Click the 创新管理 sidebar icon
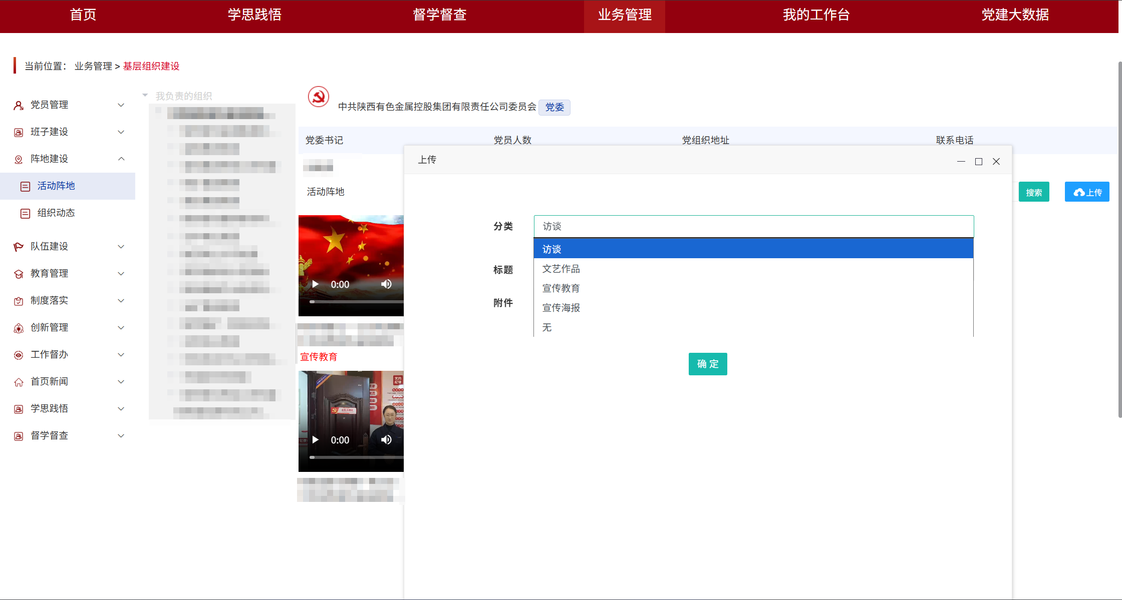The image size is (1122, 600). tap(19, 328)
